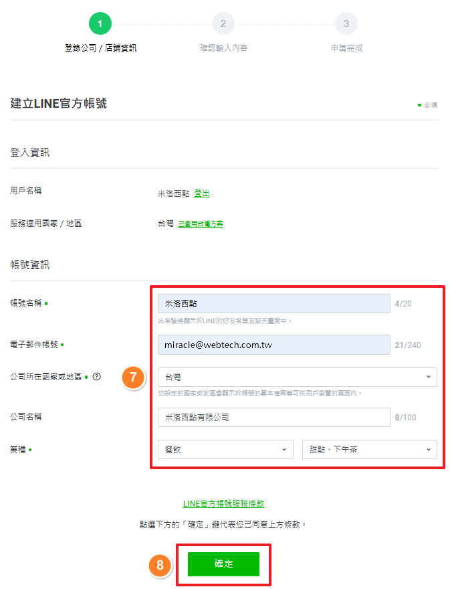Click into the 電子郵件帳號 email field
The width and height of the screenshot is (450, 589).
tap(273, 345)
